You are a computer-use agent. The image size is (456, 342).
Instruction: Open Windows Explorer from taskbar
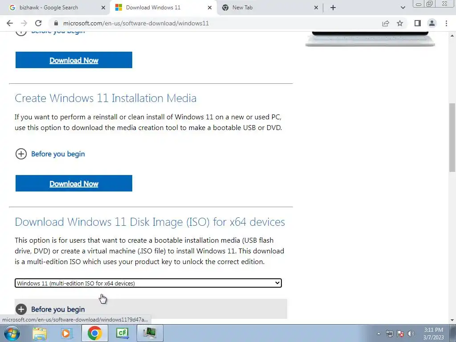40,333
